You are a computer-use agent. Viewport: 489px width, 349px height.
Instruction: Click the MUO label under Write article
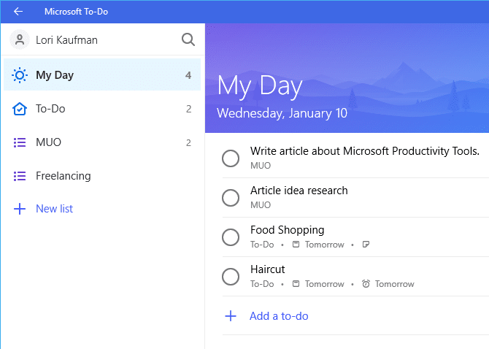[x=261, y=166]
